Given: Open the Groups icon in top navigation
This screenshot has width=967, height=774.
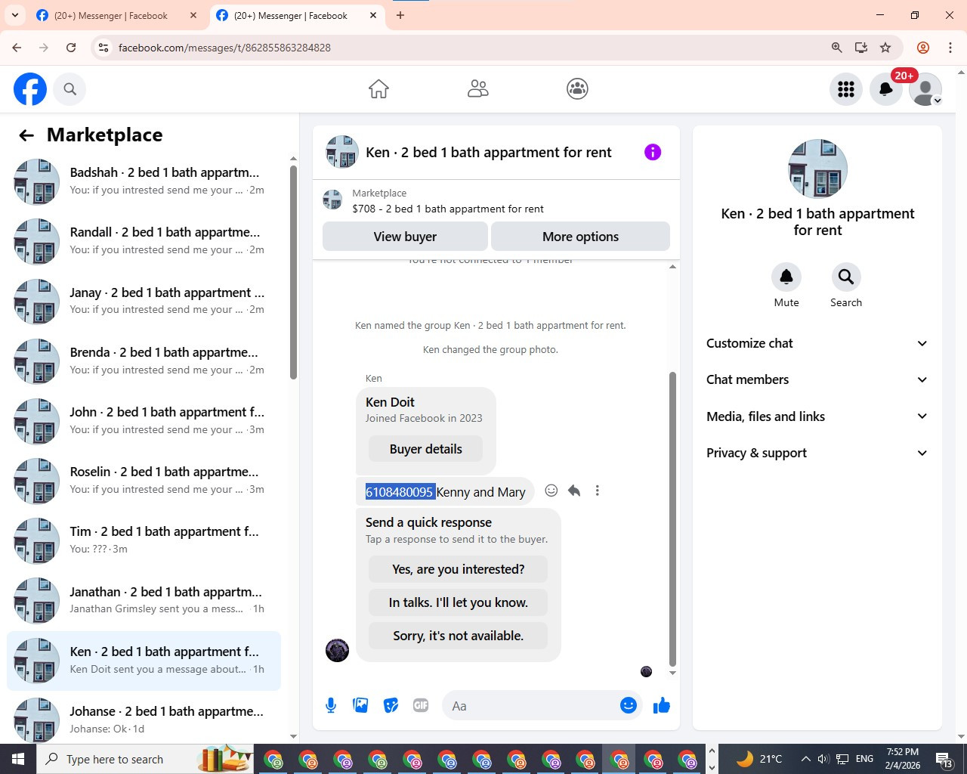Looking at the screenshot, I should (x=577, y=89).
